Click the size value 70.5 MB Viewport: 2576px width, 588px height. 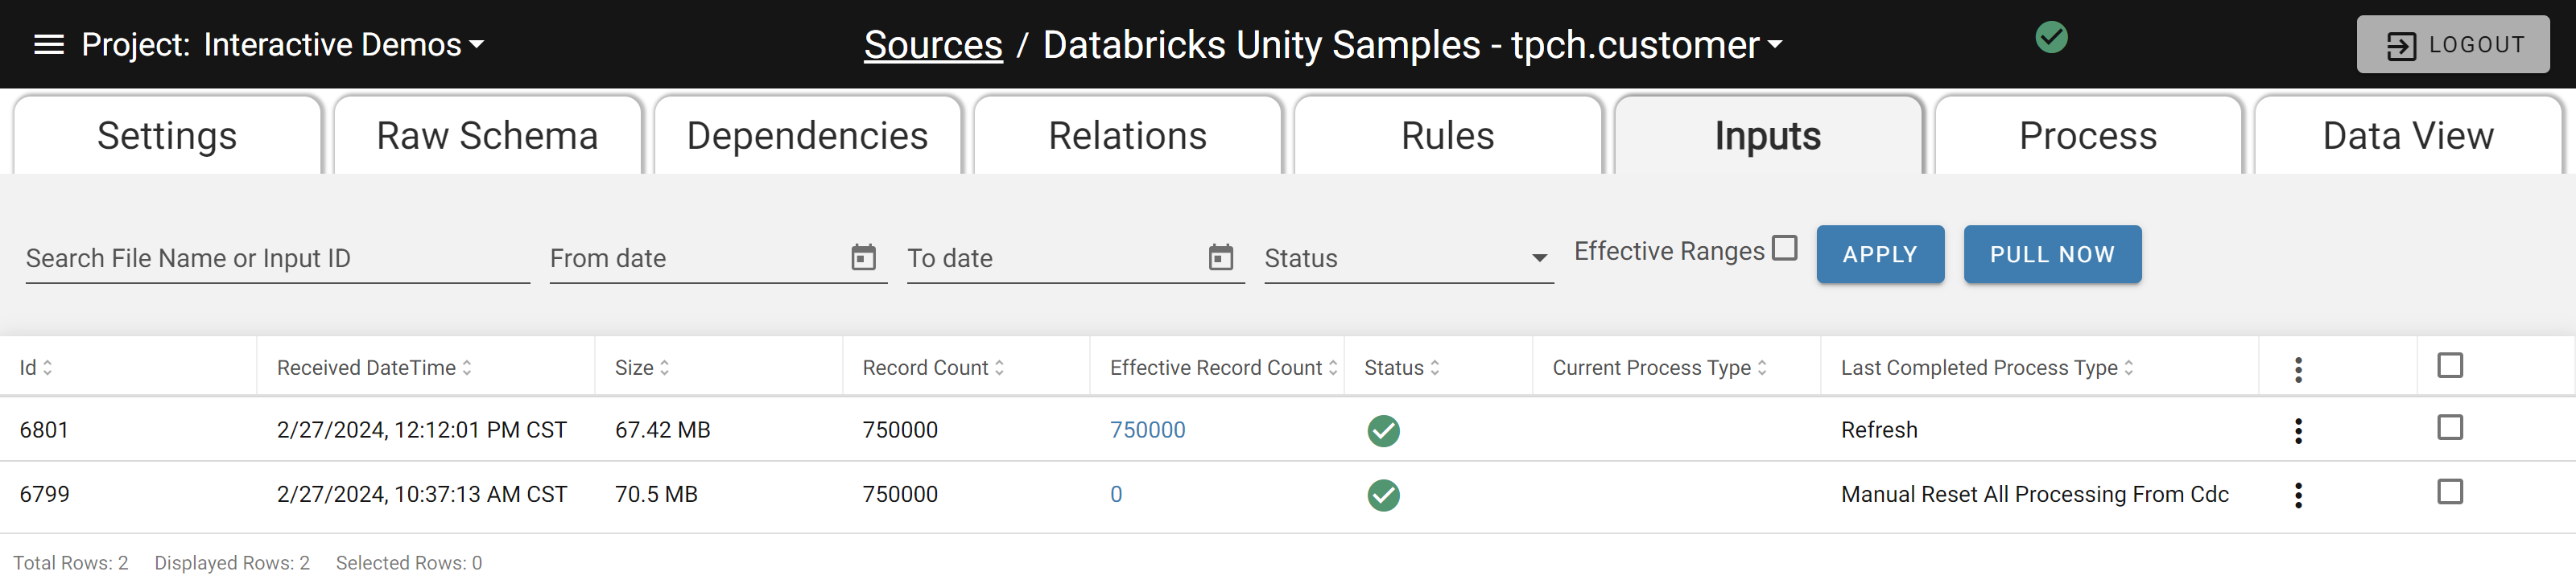(656, 494)
